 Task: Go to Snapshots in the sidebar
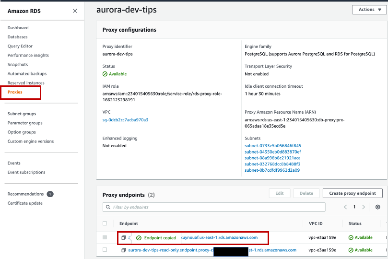tap(18, 64)
